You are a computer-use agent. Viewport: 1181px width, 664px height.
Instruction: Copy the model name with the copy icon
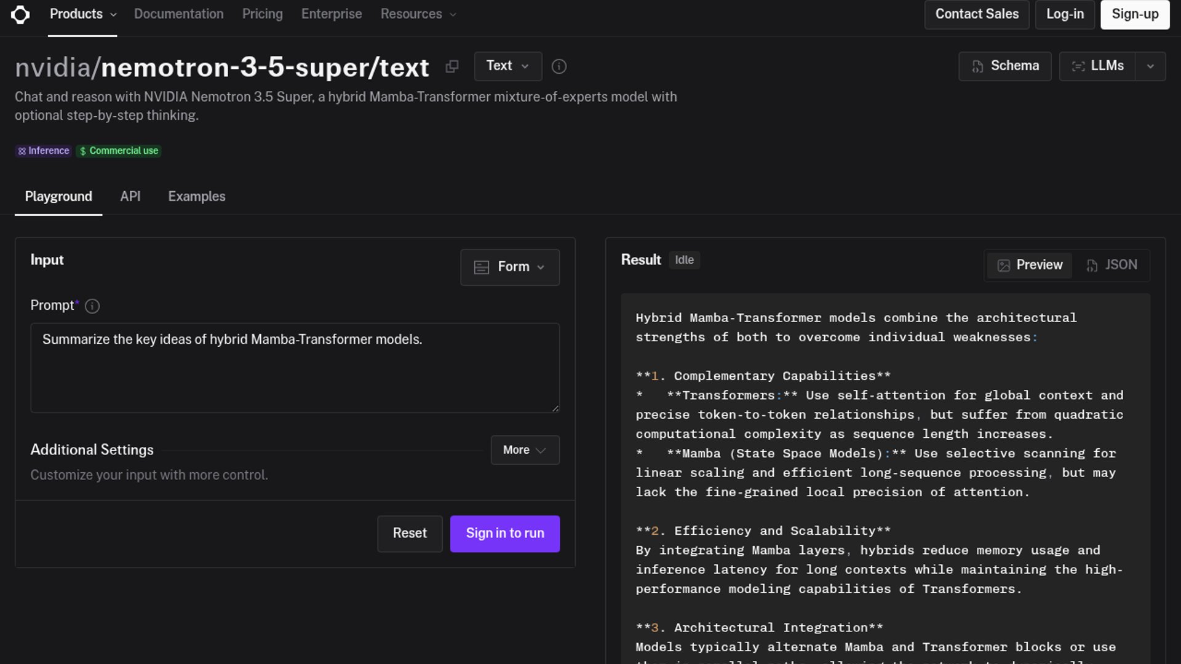pos(452,66)
